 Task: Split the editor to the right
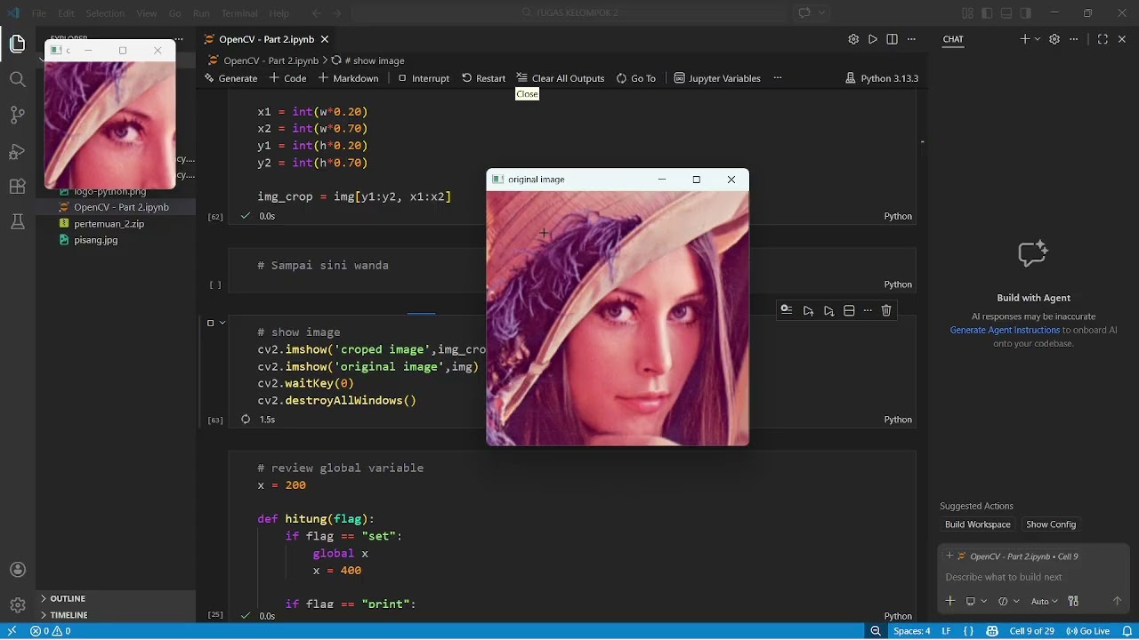(x=892, y=39)
